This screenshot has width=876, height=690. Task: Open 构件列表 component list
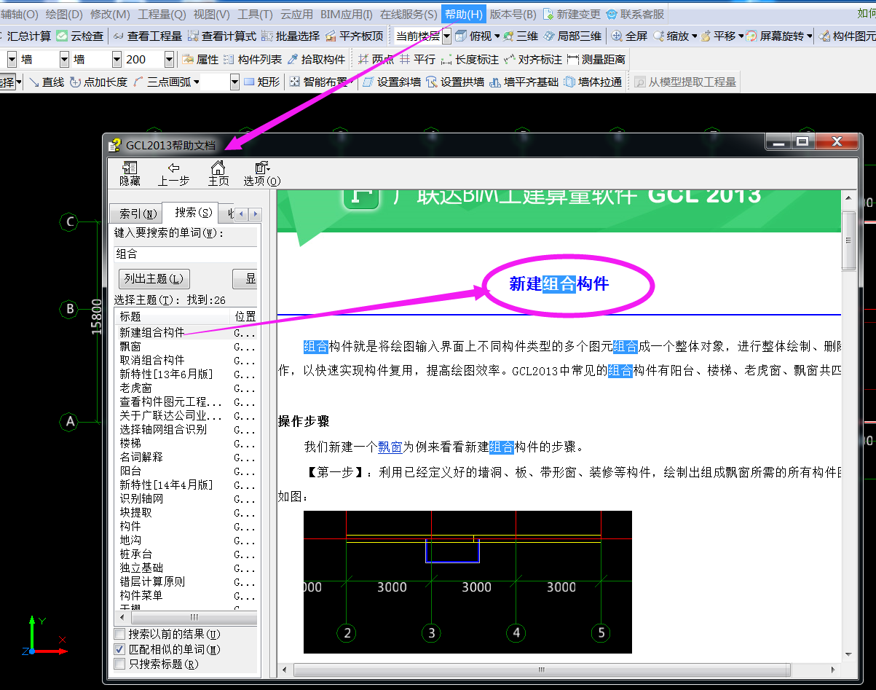253,59
